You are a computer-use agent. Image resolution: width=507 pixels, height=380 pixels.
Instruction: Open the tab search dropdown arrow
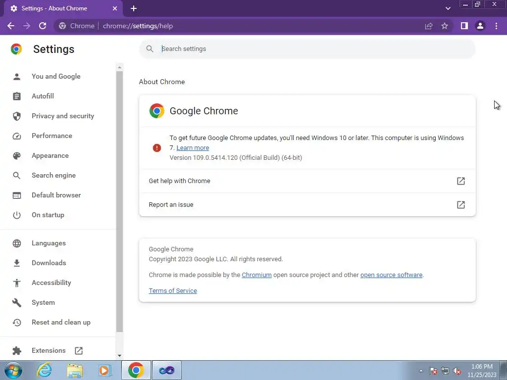[x=448, y=8]
